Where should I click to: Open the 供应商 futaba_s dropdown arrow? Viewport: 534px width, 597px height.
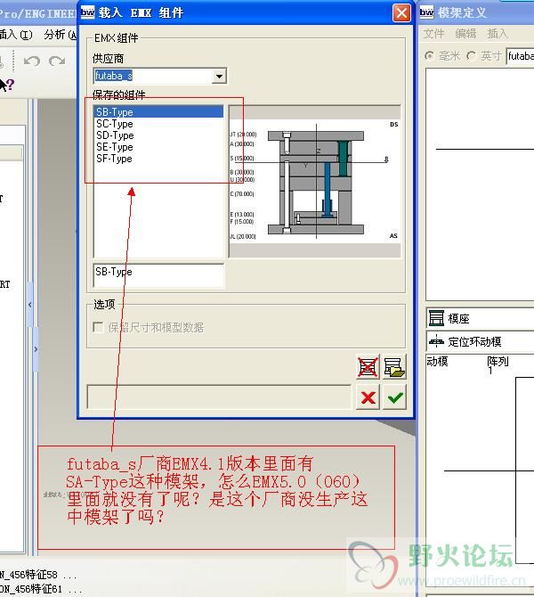[219, 76]
